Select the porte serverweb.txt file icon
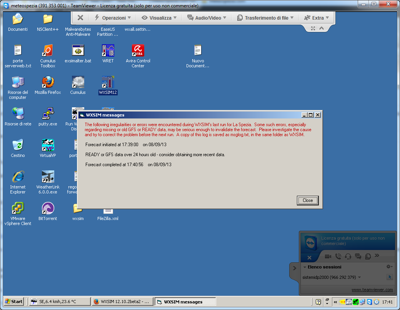Image resolution: width=400 pixels, height=310 pixels. 18,50
